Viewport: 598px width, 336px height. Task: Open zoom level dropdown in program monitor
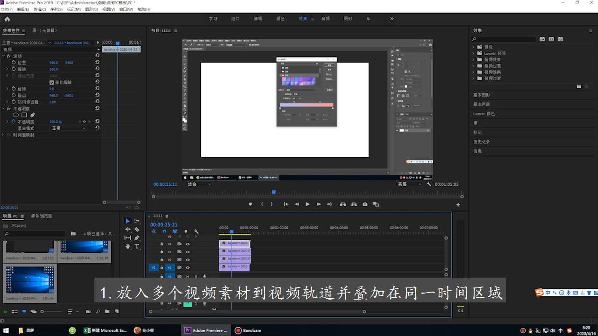click(x=199, y=184)
